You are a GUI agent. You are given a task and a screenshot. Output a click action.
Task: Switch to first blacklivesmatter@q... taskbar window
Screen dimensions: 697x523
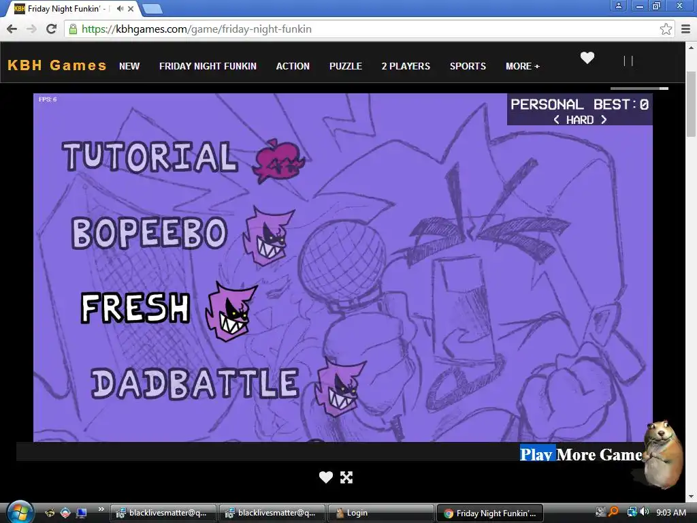tap(163, 513)
